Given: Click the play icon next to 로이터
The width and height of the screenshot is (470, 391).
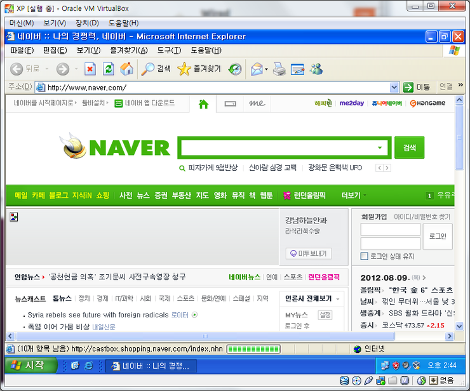Looking at the screenshot, I should pos(194,315).
